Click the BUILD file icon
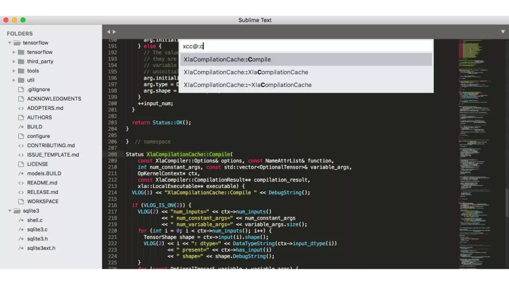 click(21, 127)
